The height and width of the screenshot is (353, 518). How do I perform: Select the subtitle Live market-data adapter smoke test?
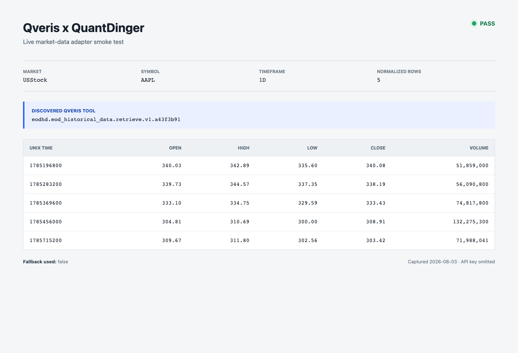tap(73, 42)
